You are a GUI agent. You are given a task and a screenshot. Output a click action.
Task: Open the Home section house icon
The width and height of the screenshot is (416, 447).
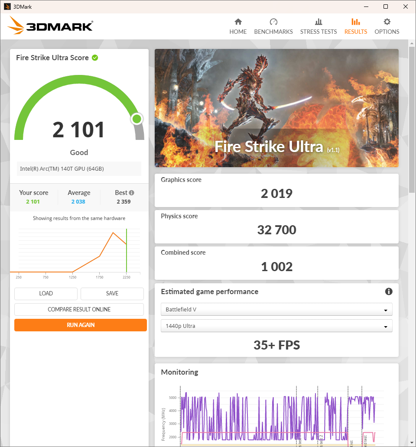238,22
